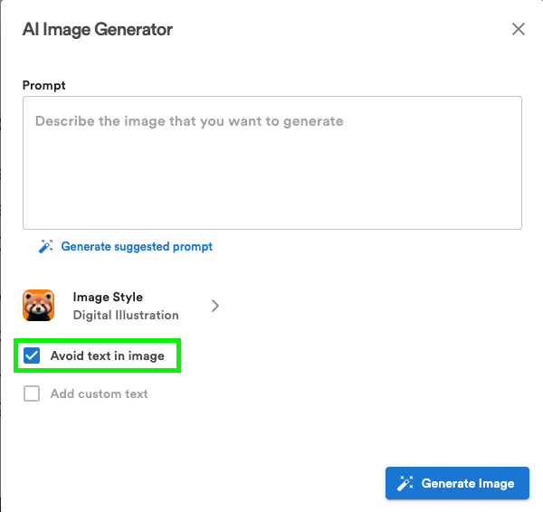Click the "Describe the image" placeholder text
This screenshot has width=543, height=512.
tap(189, 120)
